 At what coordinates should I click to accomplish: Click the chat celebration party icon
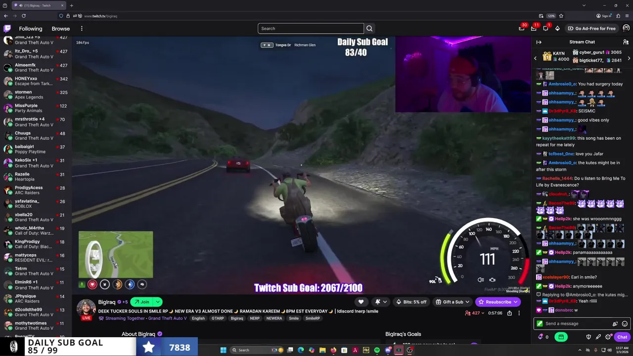(x=615, y=324)
